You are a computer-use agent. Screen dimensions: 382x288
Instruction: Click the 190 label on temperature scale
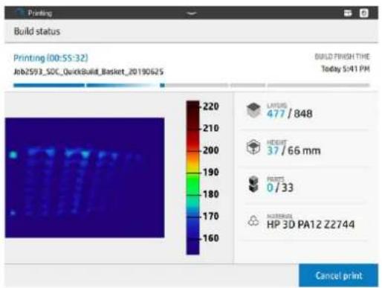point(211,172)
